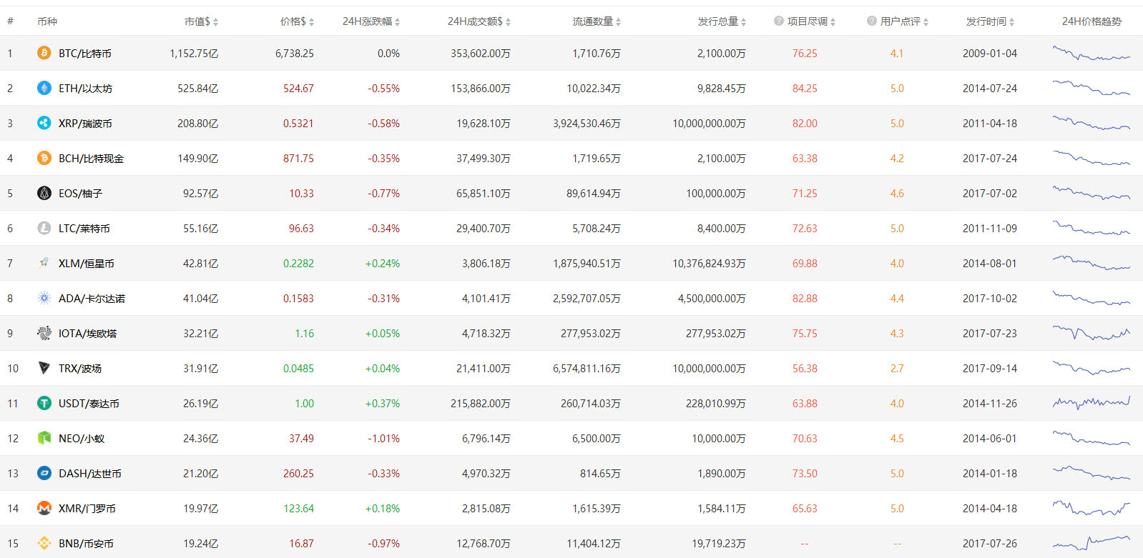Image resolution: width=1143 pixels, height=558 pixels.
Task: Sort by 发行总量 column arrows
Action: click(x=744, y=22)
